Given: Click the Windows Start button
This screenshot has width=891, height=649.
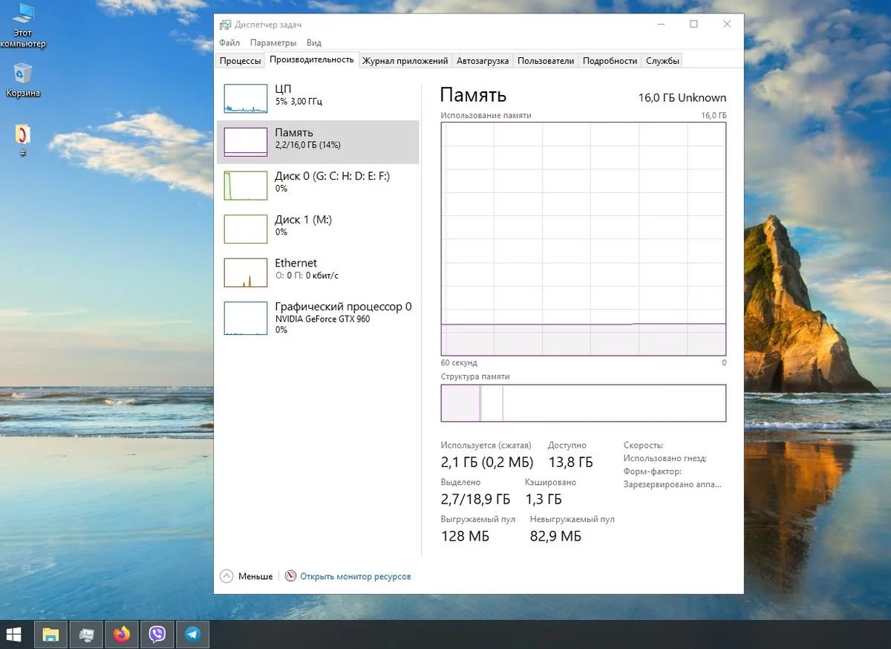Looking at the screenshot, I should coord(14,634).
